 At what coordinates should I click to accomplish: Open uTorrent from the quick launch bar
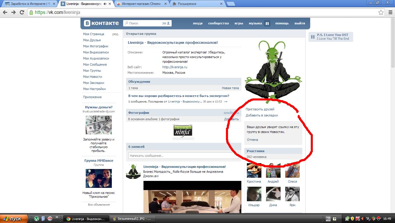[37, 219]
